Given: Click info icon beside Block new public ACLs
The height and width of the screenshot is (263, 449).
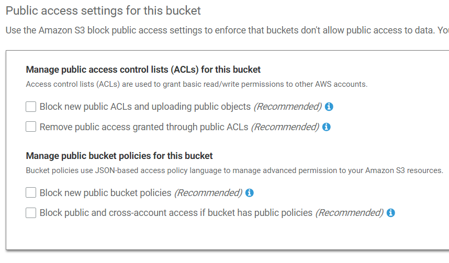Looking at the screenshot, I should pyautogui.click(x=329, y=107).
